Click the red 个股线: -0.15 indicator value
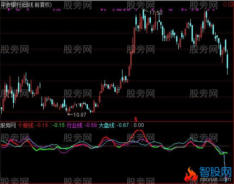This screenshot has width=234, height=184. 33,125
